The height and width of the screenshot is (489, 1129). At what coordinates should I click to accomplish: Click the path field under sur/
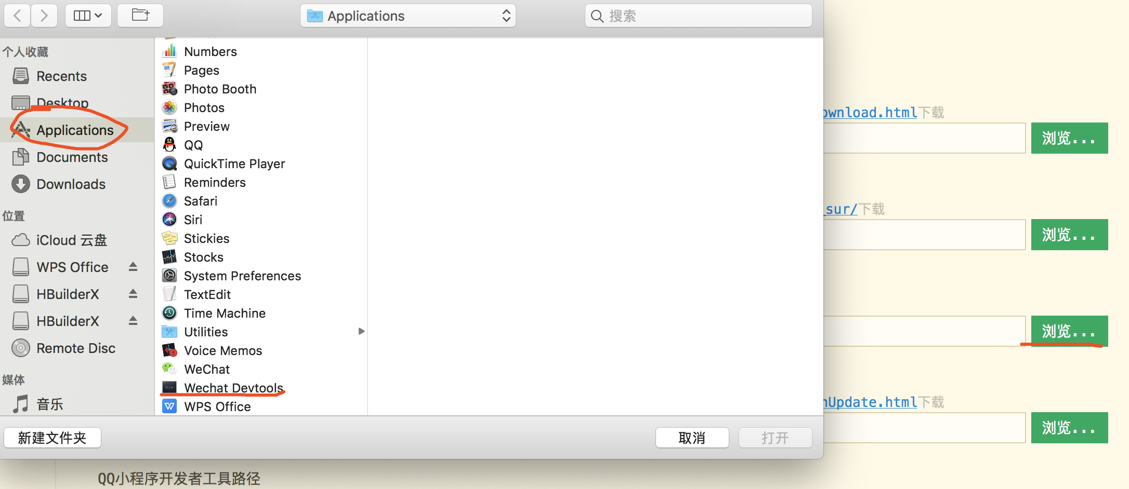click(925, 235)
